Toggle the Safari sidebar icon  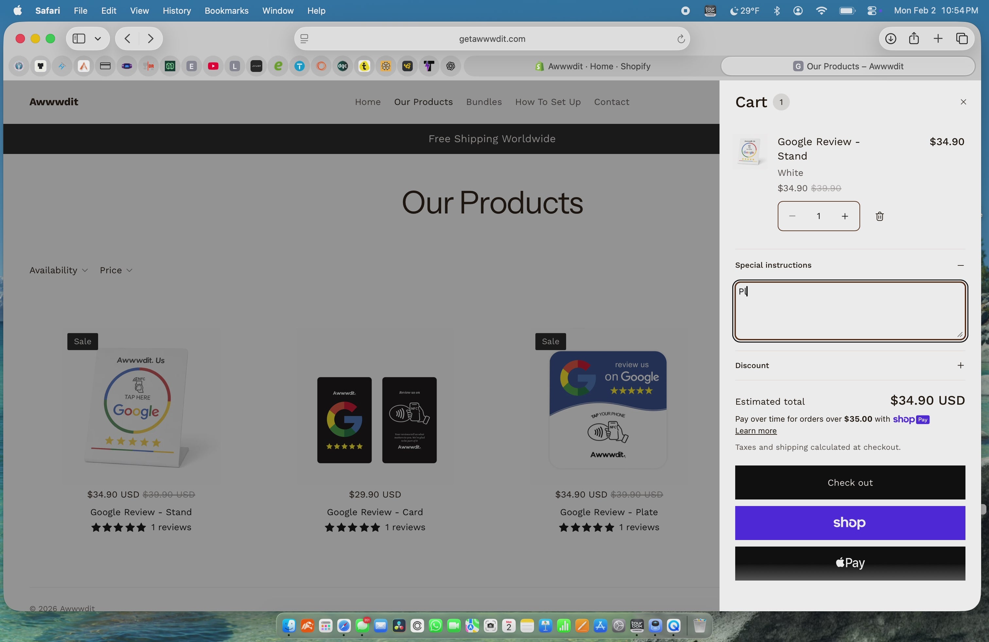point(79,39)
